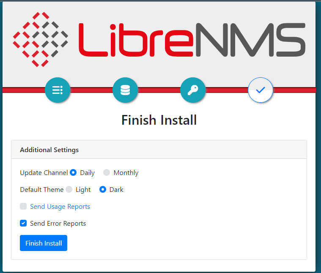The image size is (321, 273).
Task: Uncheck Send Error Reports checkbox
Action: click(x=23, y=223)
